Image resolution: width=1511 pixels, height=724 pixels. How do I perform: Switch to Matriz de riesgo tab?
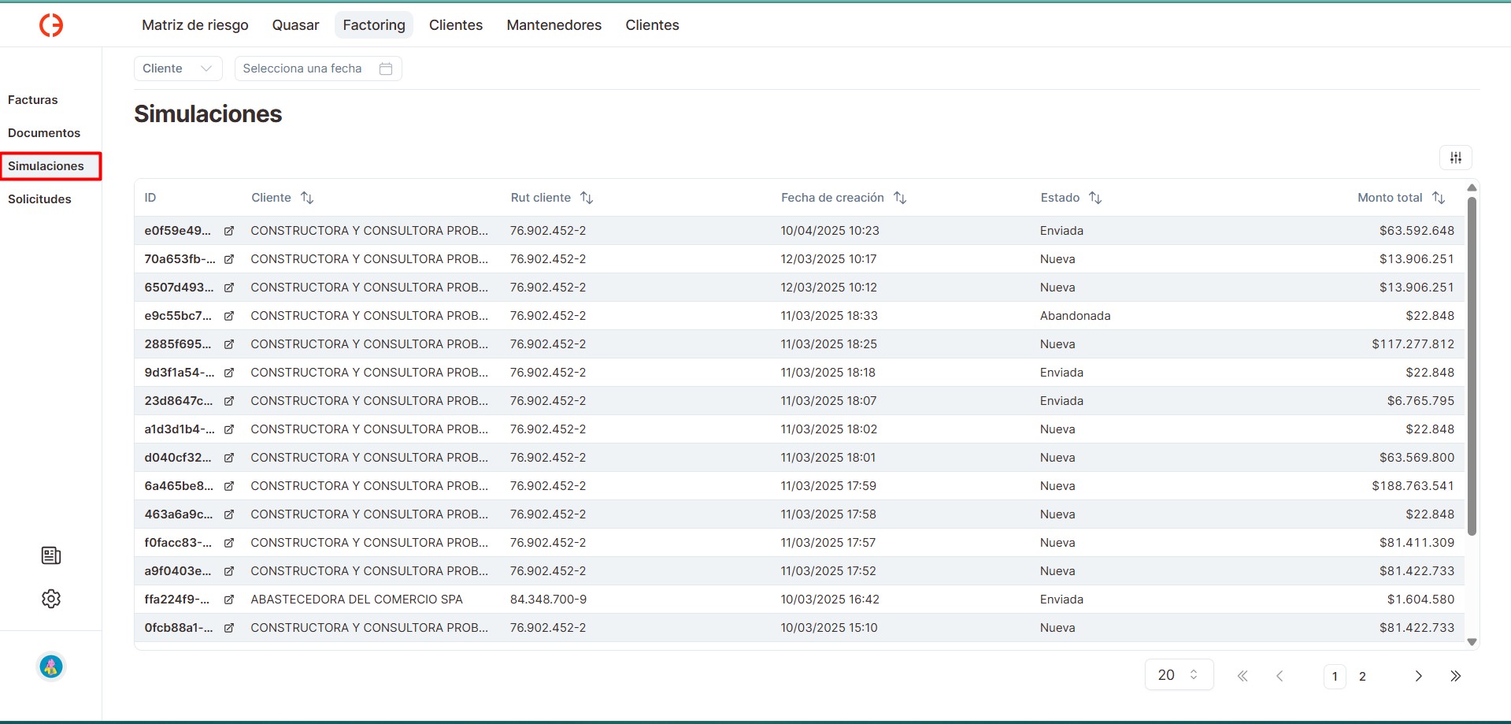point(194,25)
